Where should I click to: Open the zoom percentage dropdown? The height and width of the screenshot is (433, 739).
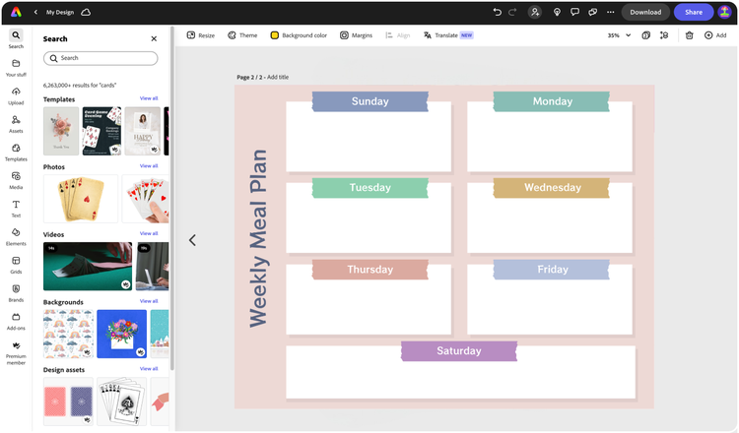[x=619, y=35]
